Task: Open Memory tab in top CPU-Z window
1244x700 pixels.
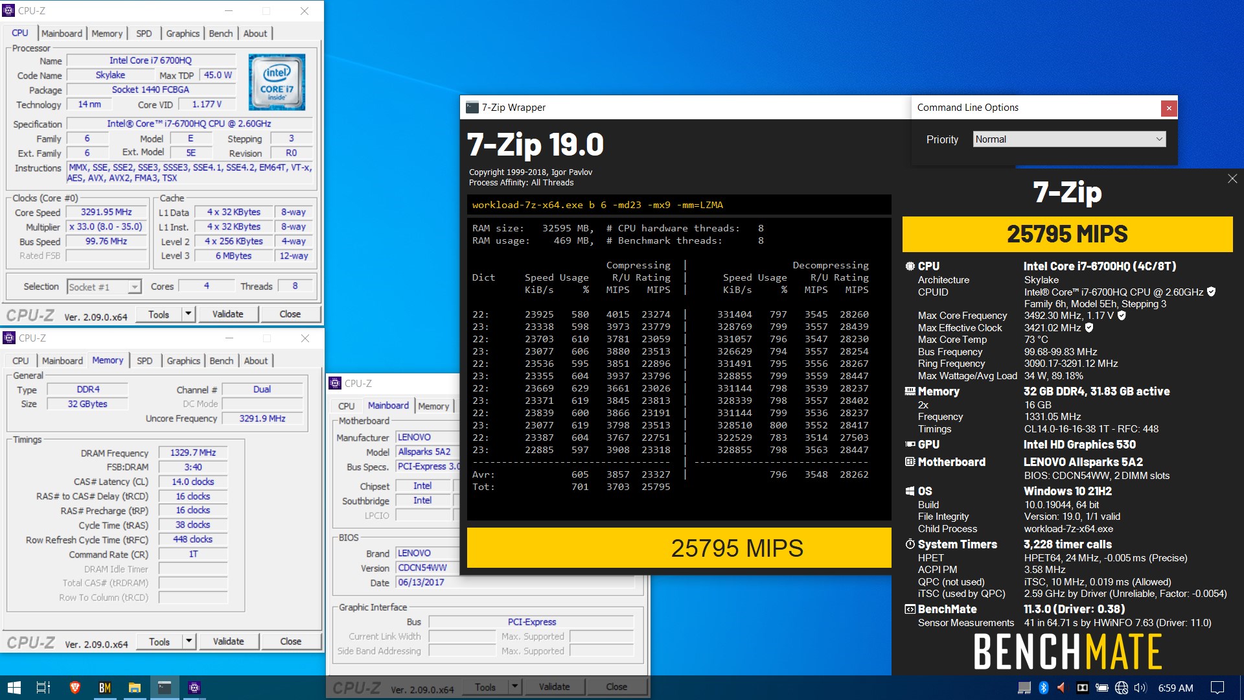Action: coord(107,33)
